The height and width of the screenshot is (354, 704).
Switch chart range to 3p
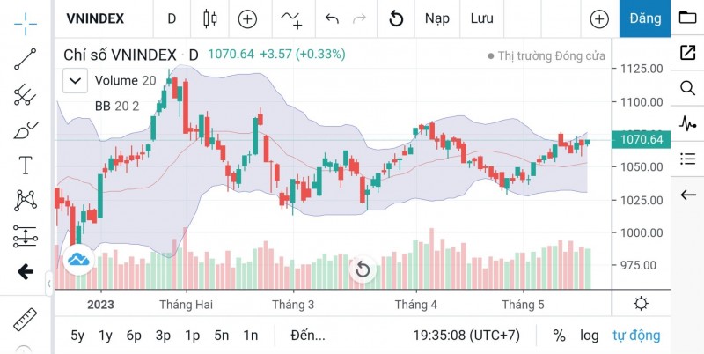pos(163,335)
